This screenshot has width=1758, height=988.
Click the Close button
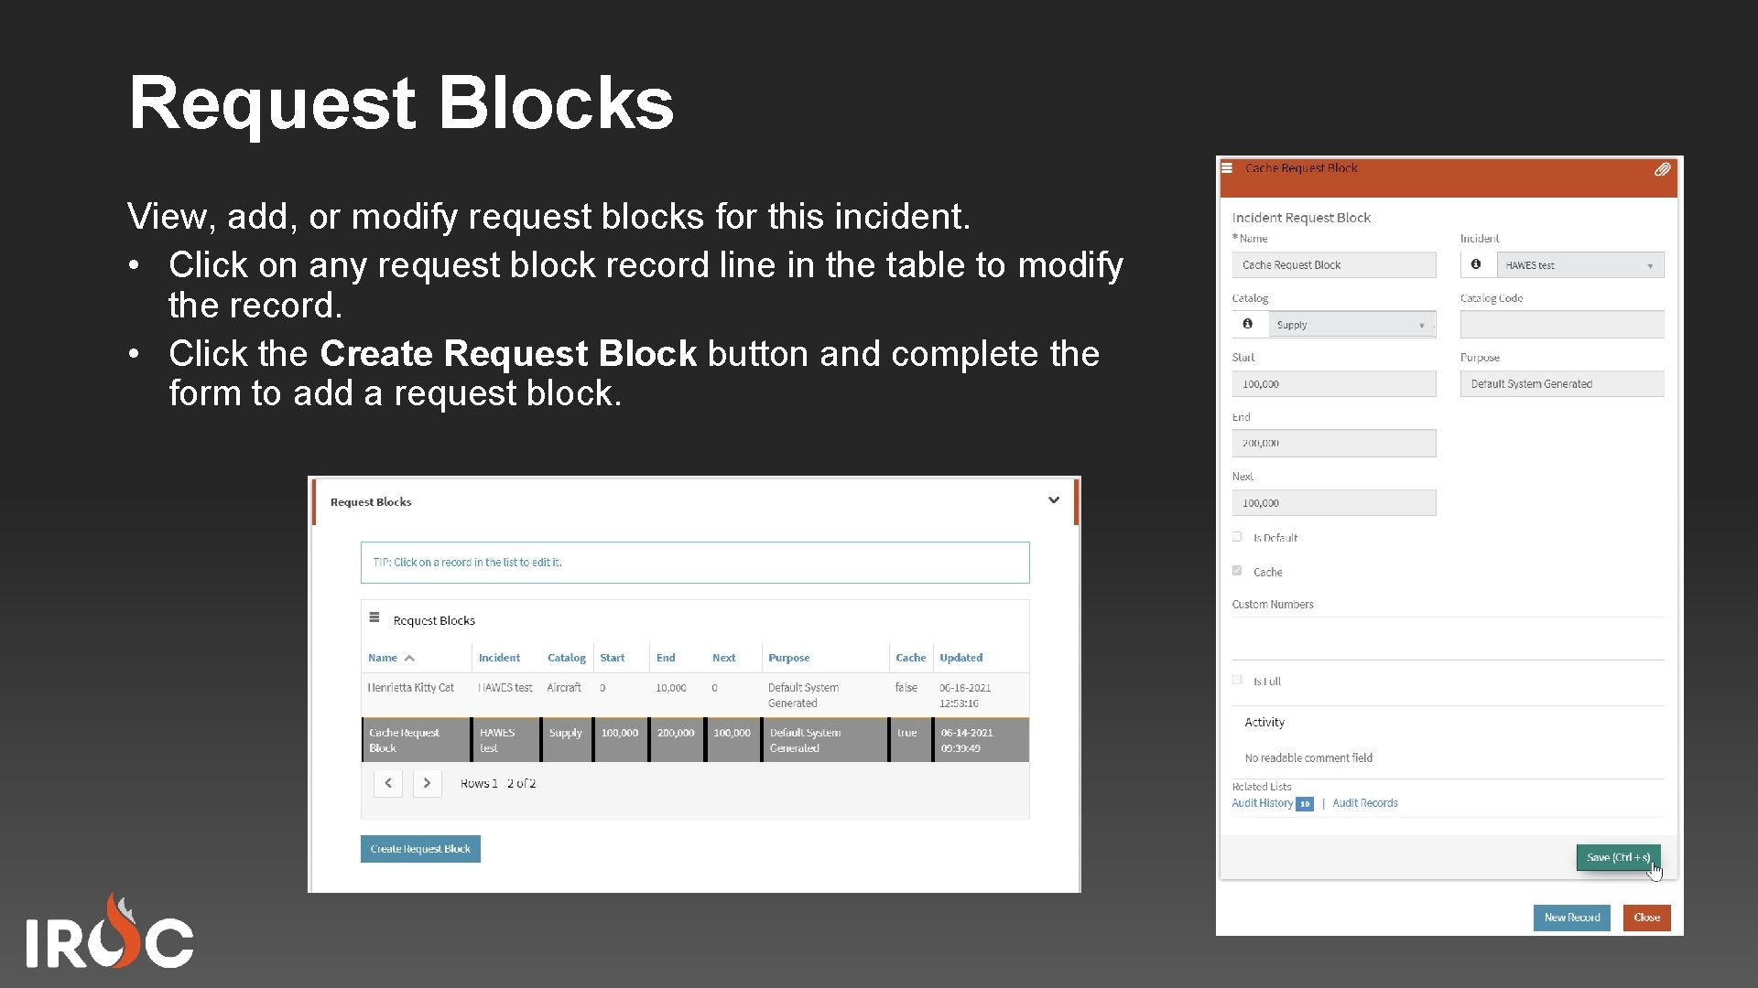(1646, 918)
